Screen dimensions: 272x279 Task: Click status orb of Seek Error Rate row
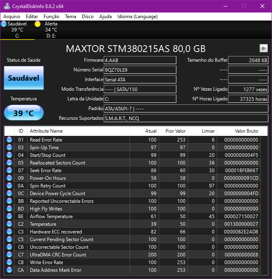pyautogui.click(x=9, y=170)
